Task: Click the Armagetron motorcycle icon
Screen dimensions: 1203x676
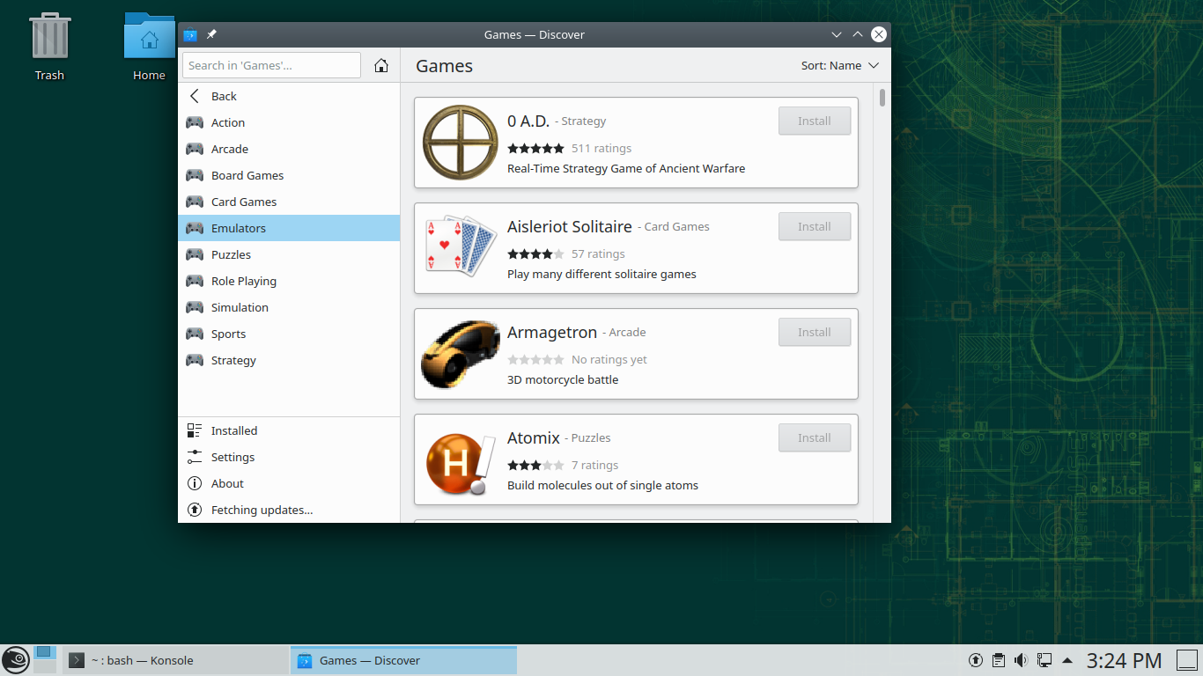Action: coord(461,354)
